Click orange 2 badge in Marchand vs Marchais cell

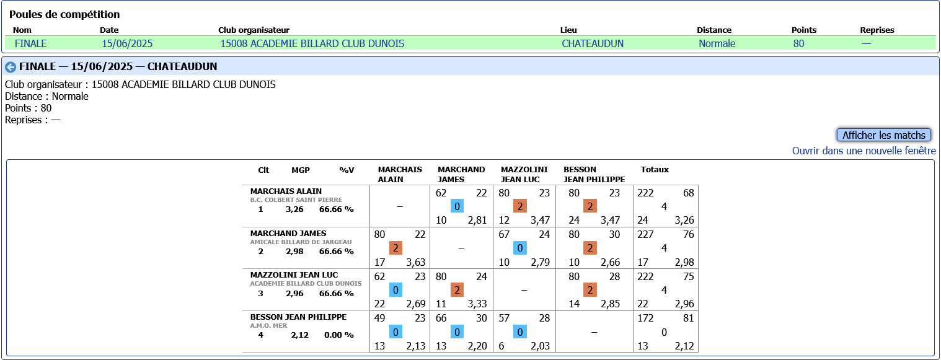click(395, 248)
